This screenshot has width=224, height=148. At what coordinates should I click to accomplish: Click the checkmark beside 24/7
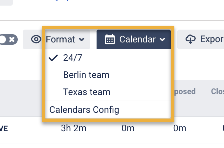click(53, 58)
